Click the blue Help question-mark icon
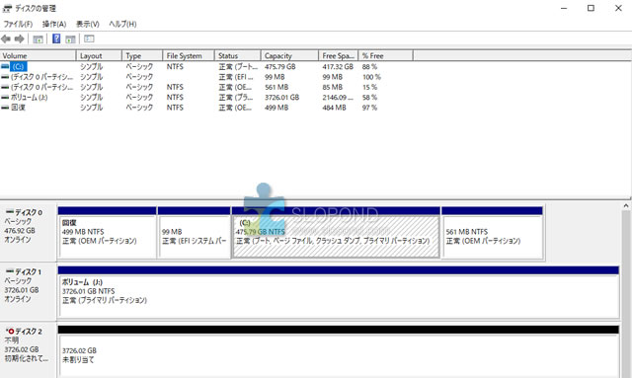This screenshot has width=632, height=378. coord(56,38)
